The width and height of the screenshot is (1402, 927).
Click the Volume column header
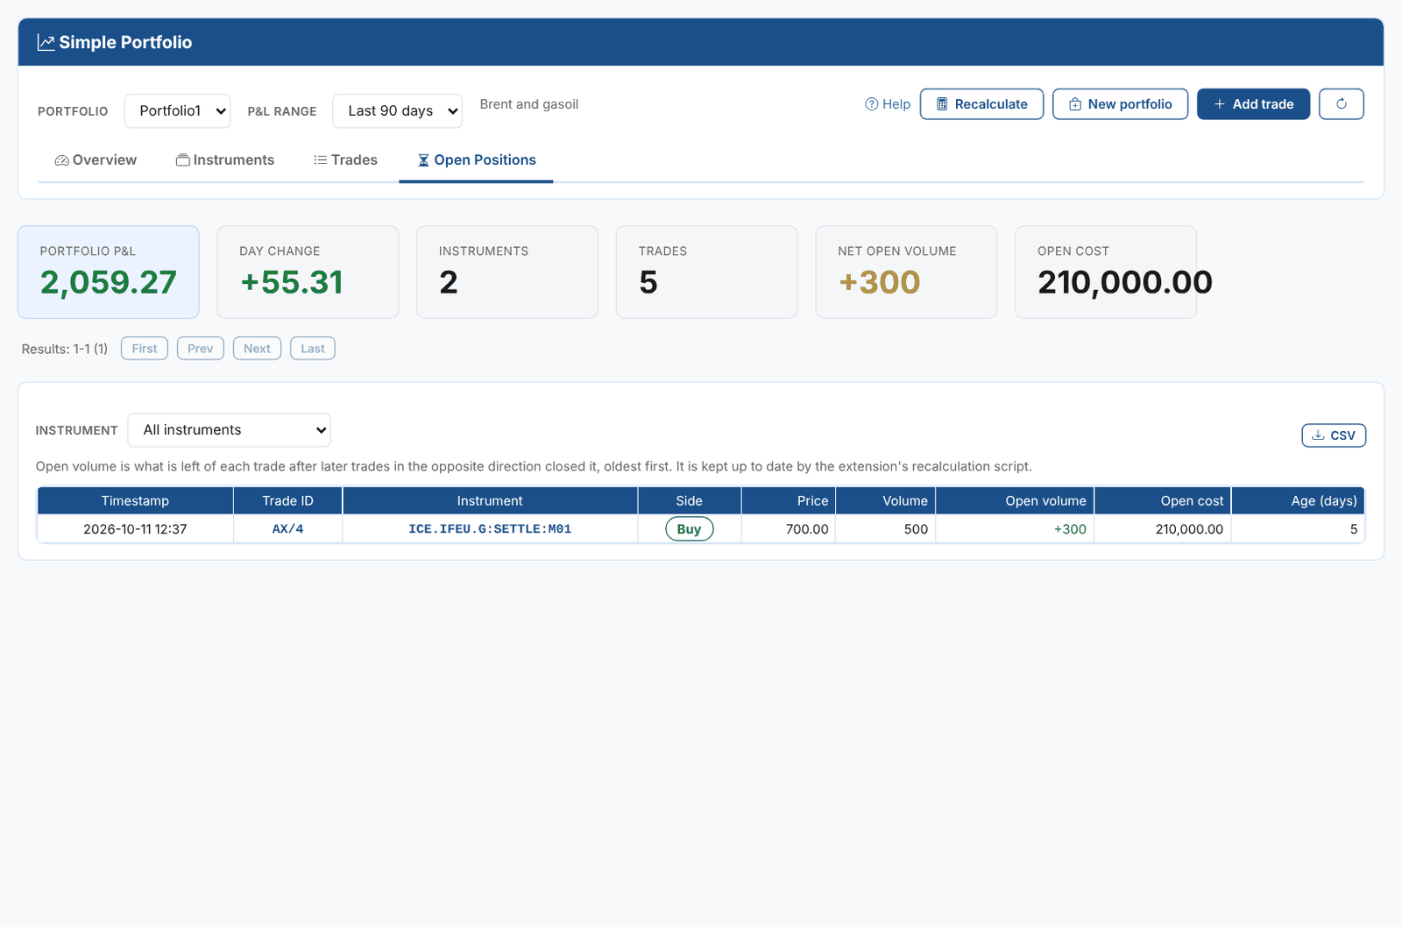(x=886, y=501)
